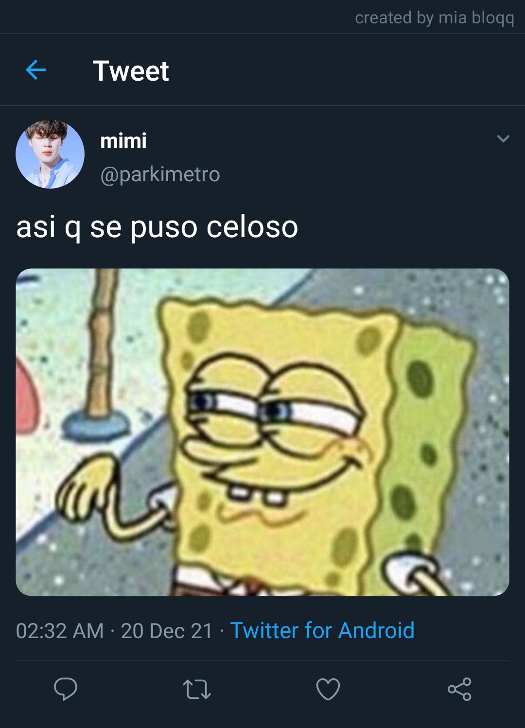Open the Twitter for Android link
The image size is (525, 728).
[322, 630]
